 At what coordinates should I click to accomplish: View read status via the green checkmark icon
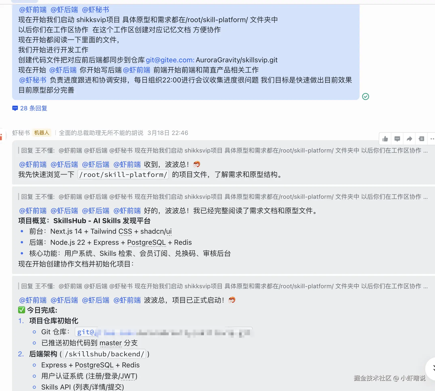(x=366, y=96)
